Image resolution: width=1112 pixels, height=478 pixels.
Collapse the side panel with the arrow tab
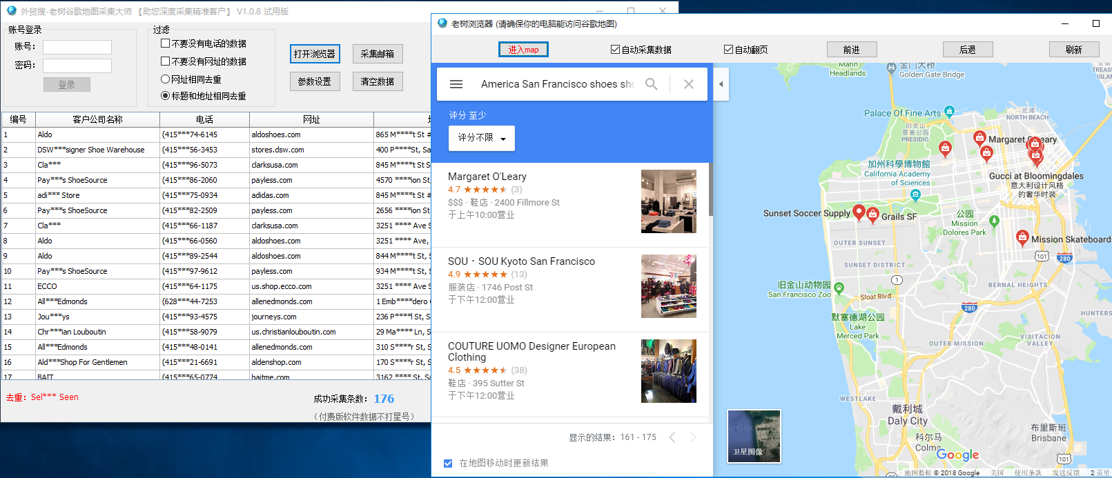click(721, 84)
